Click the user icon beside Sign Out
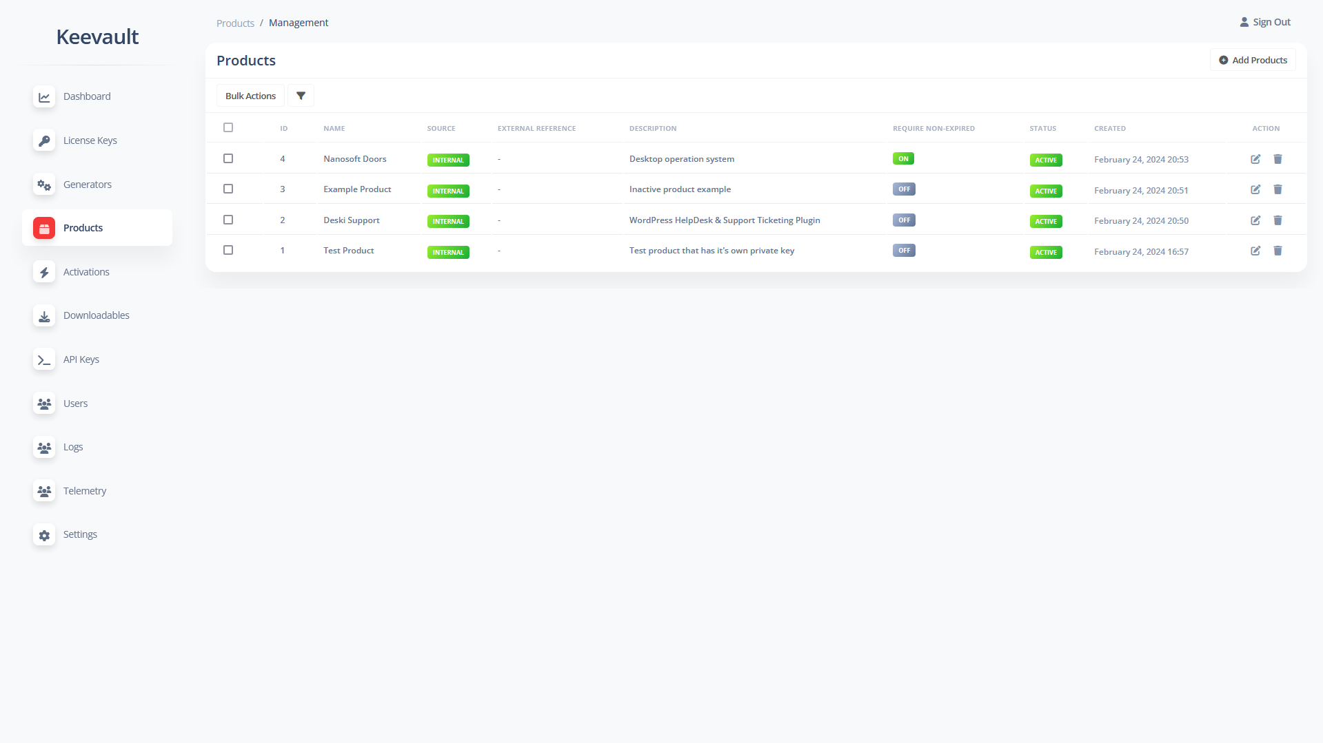 [1244, 22]
